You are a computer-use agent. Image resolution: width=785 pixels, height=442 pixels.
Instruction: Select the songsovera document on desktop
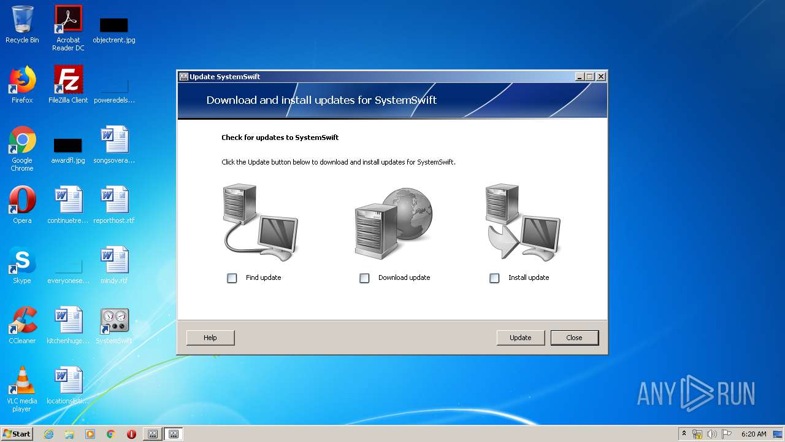[114, 145]
